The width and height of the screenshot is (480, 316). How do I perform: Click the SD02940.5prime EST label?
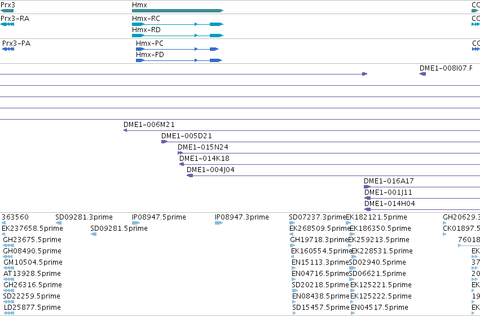tap(377, 263)
